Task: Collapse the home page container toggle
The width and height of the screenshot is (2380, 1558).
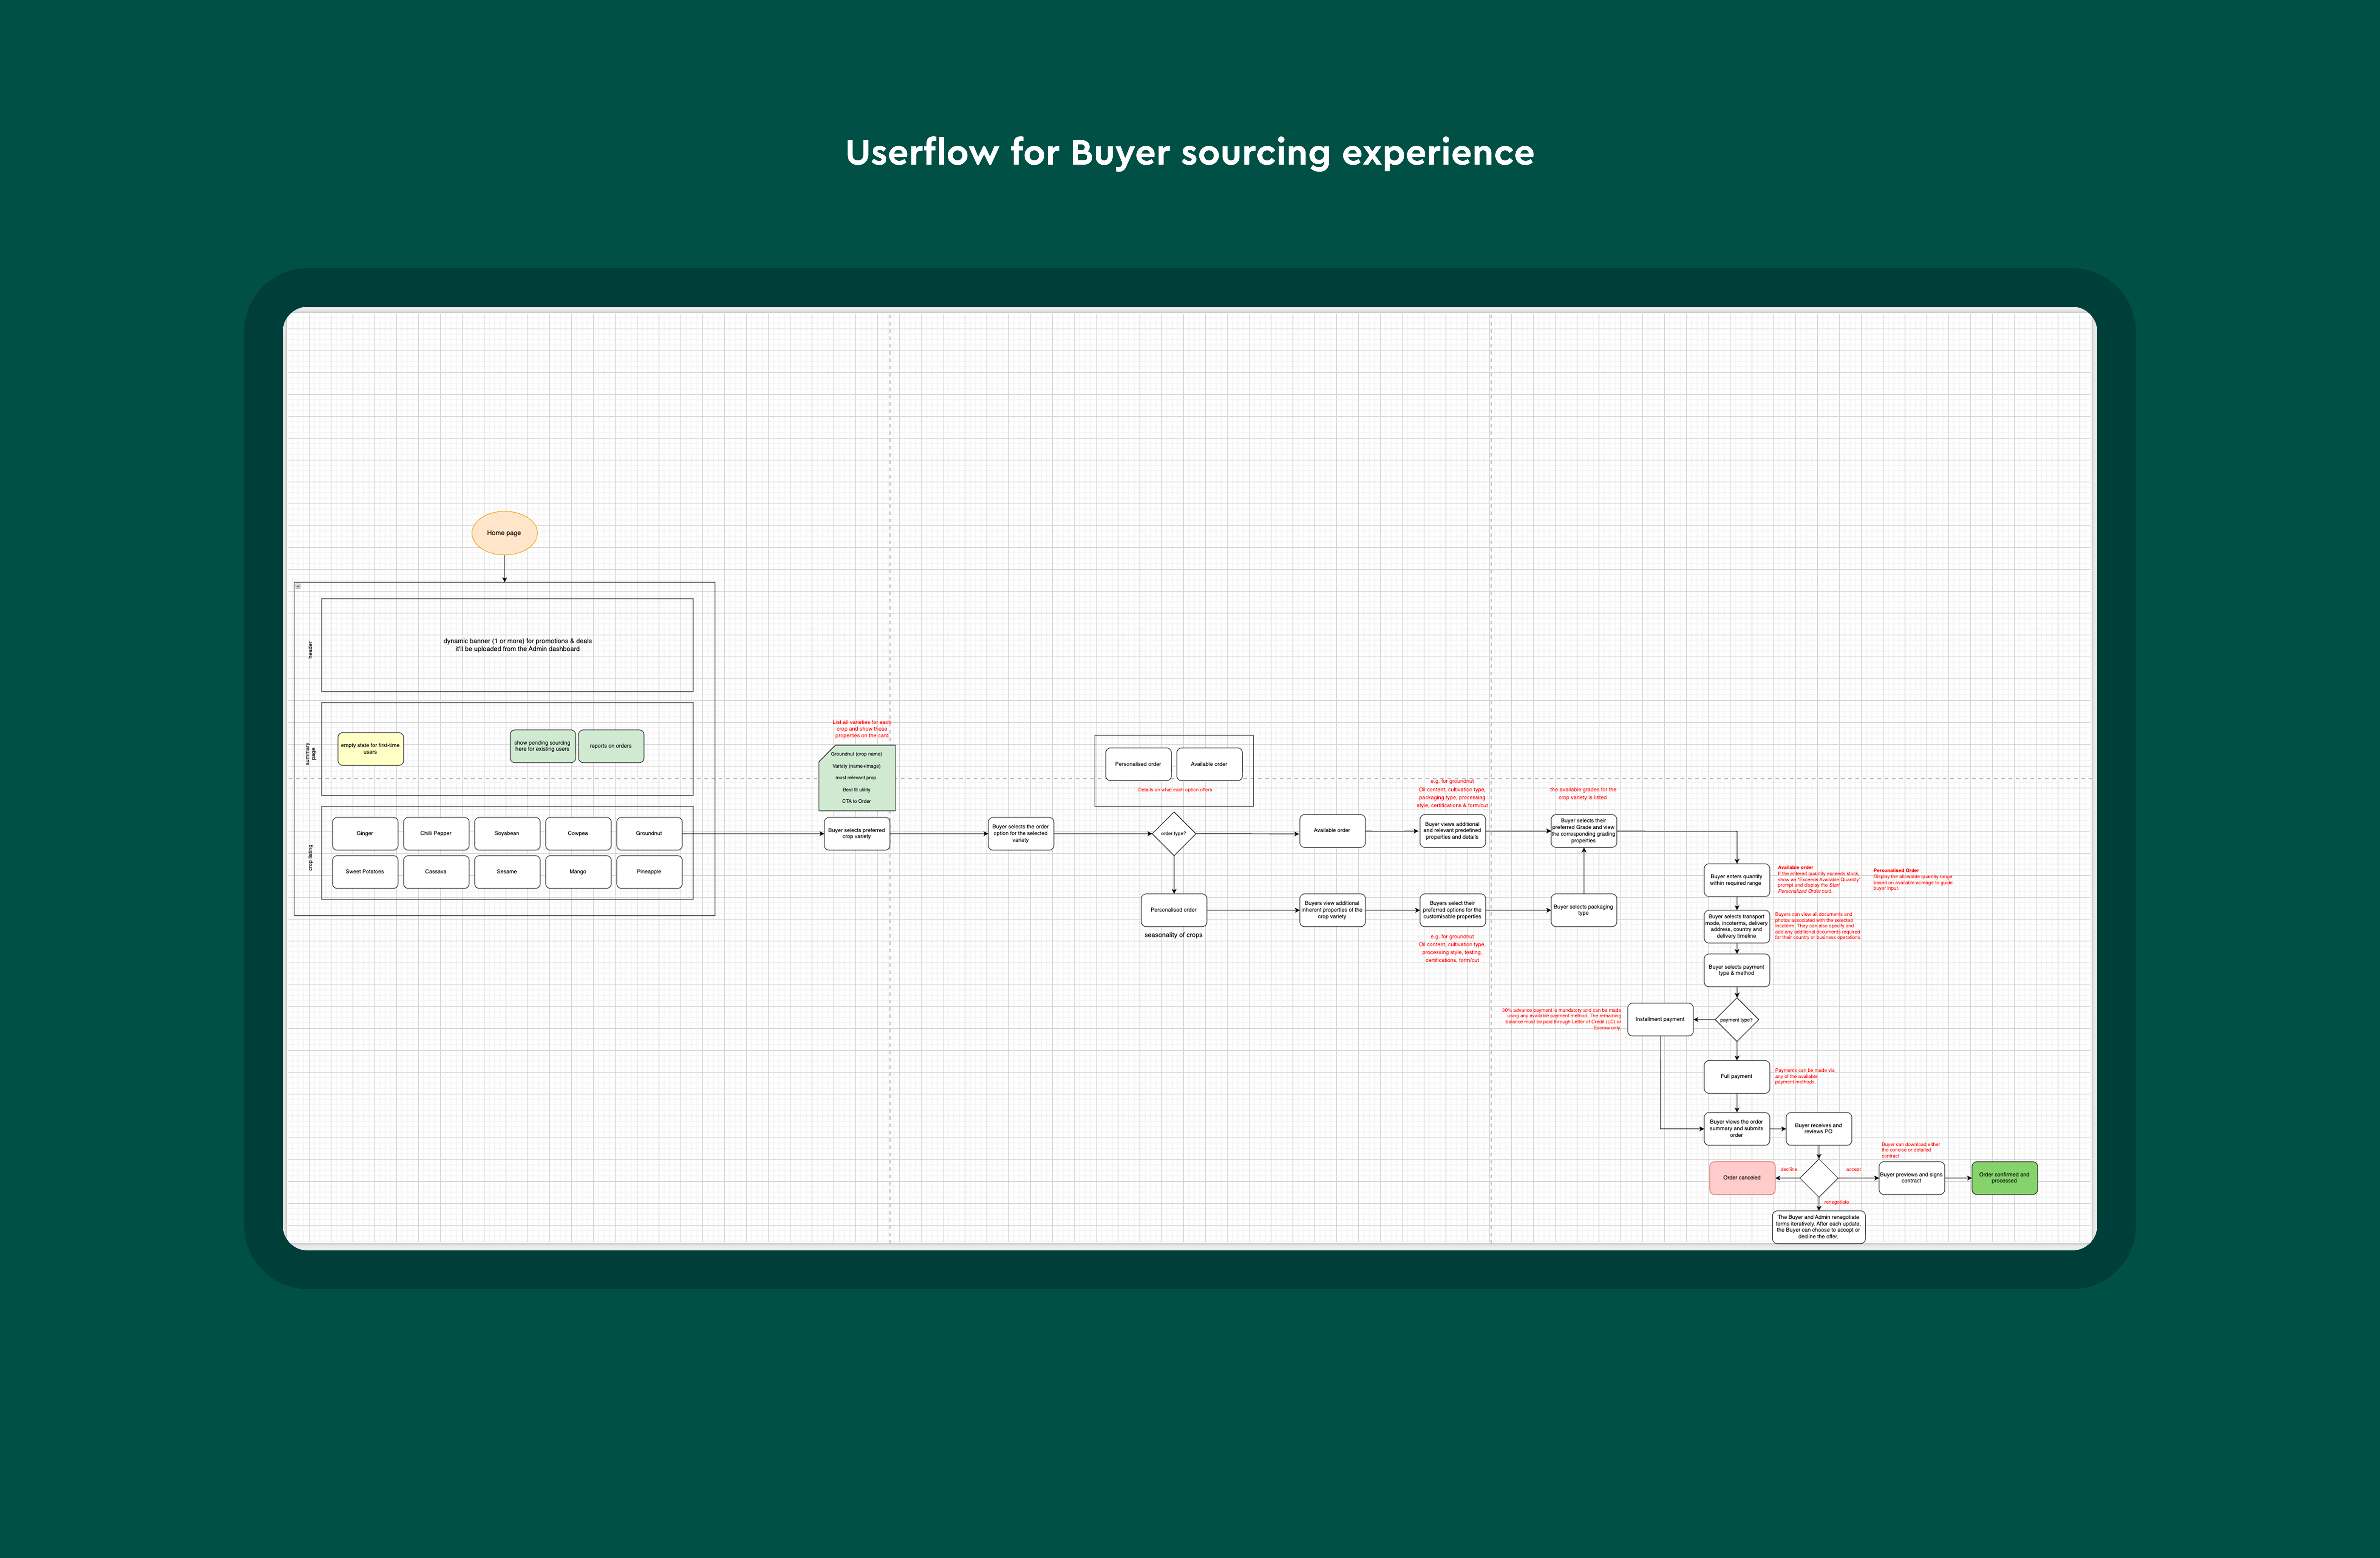Action: coord(298,586)
